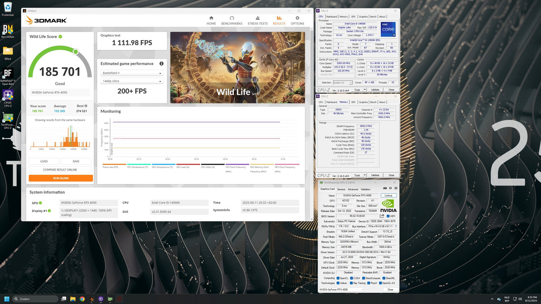
Task: Click the Wild Life benchmark artwork
Action: point(237,68)
